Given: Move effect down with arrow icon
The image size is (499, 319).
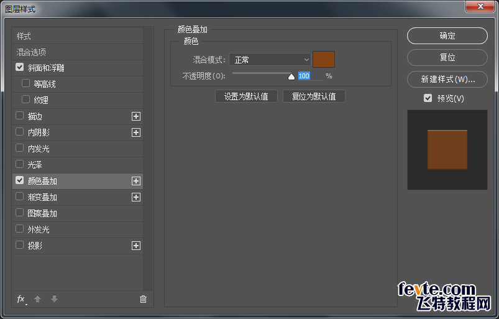Looking at the screenshot, I should tap(55, 299).
